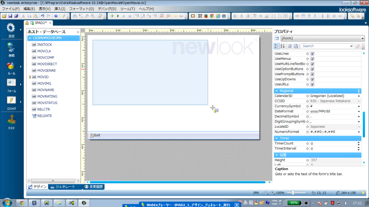Toggle the UsePromptButtons checkbox

pos(312,74)
